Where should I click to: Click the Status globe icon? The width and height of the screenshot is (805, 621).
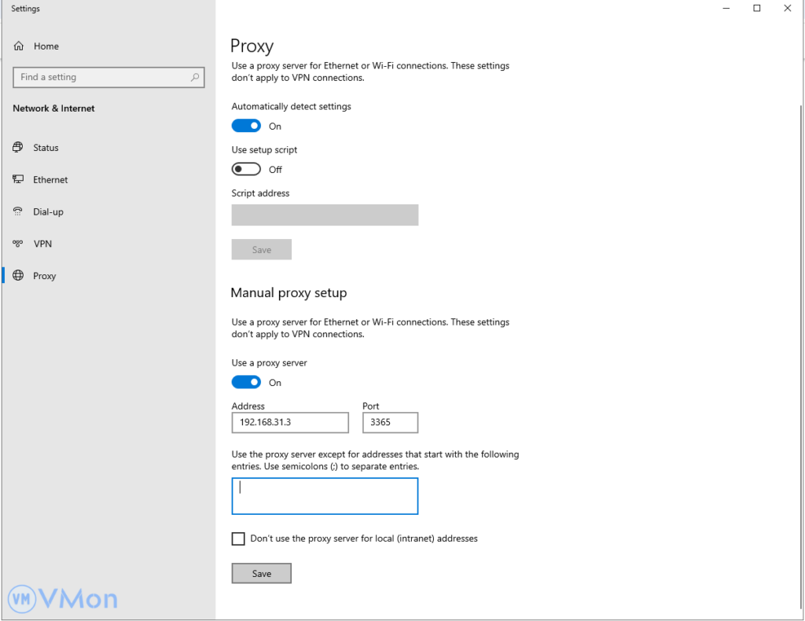(18, 148)
